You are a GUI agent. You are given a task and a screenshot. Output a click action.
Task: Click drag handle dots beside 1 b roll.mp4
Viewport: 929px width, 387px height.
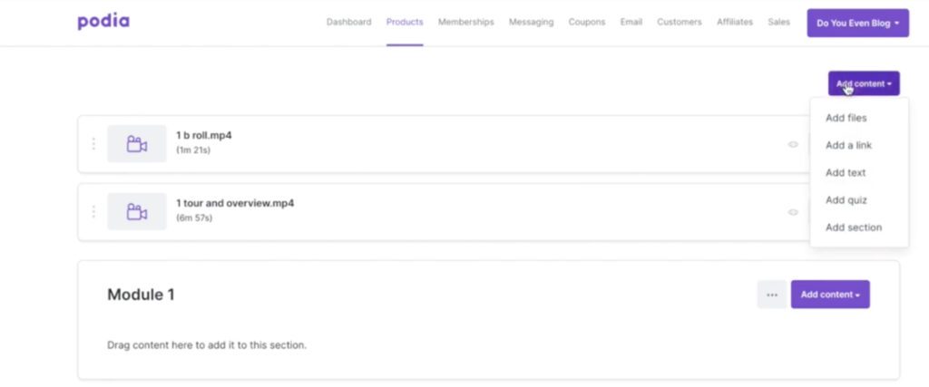[93, 144]
